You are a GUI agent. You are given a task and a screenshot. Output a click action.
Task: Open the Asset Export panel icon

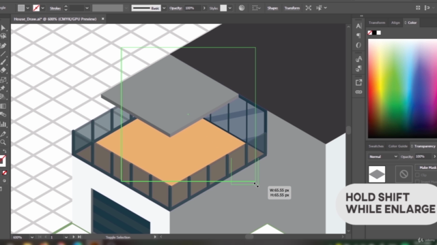358,82
